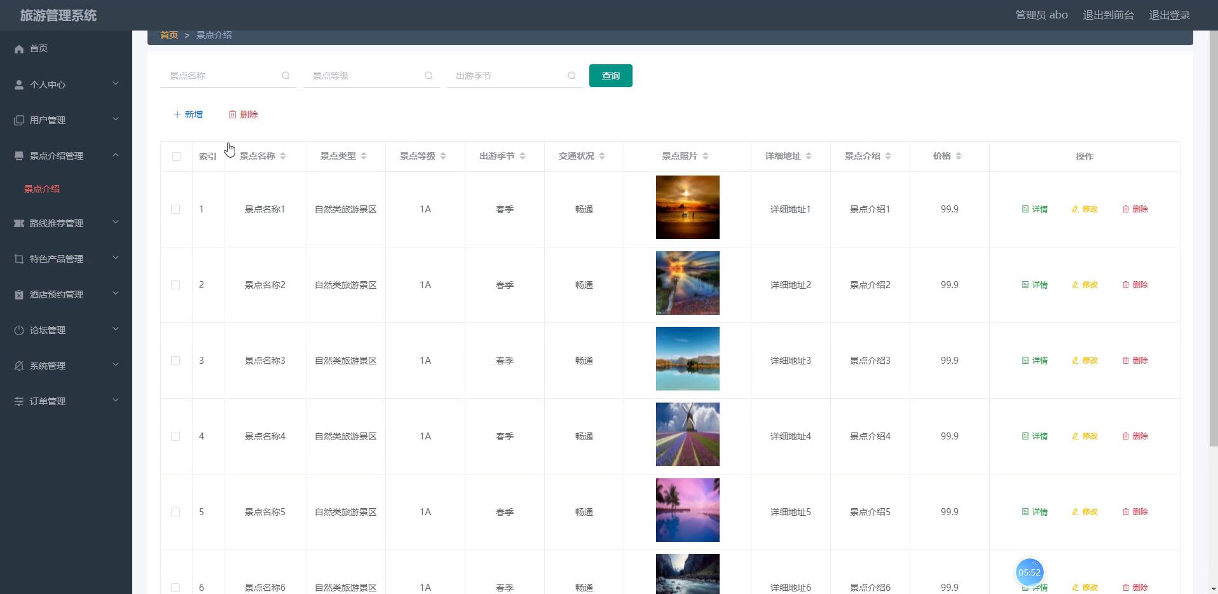The height and width of the screenshot is (594, 1218).
Task: Toggle the select-all checkbox in table header
Action: [177, 156]
